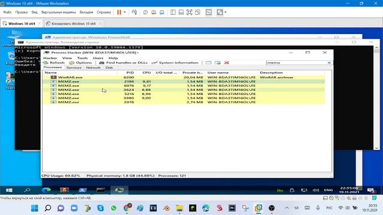Viewport: 383px width, 215px height.
Task: Sort by the I/O total column
Action: (x=166, y=73)
